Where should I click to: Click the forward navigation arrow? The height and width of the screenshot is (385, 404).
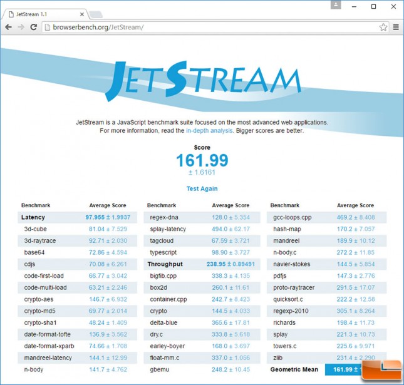click(21, 27)
